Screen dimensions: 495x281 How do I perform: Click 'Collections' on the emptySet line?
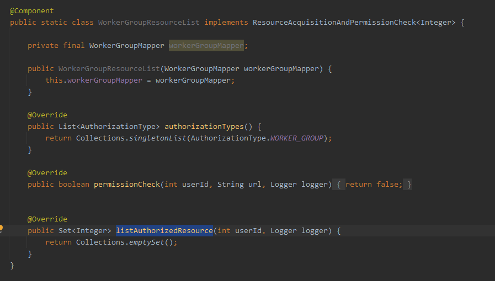(100, 242)
